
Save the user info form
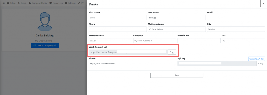pyautogui.click(x=177, y=75)
